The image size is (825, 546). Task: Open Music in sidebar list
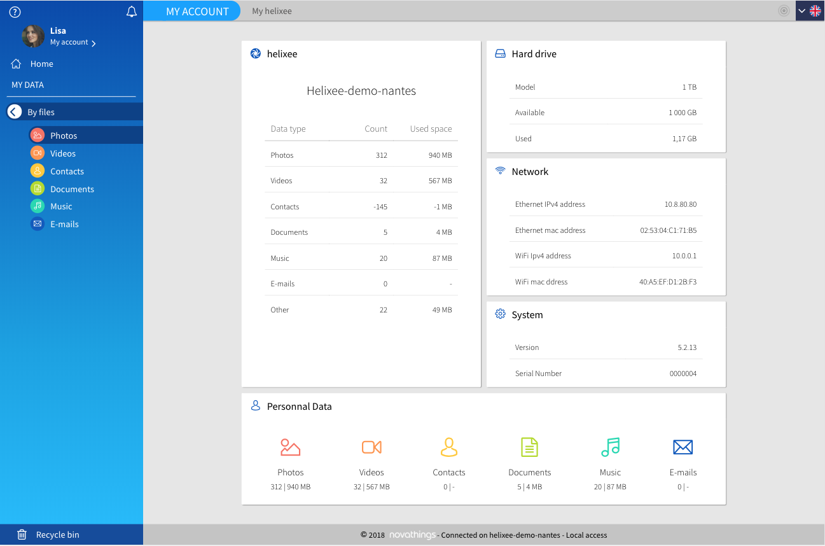click(62, 206)
